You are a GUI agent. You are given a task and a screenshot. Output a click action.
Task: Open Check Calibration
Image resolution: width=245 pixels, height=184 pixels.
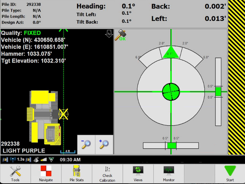coord(107,173)
